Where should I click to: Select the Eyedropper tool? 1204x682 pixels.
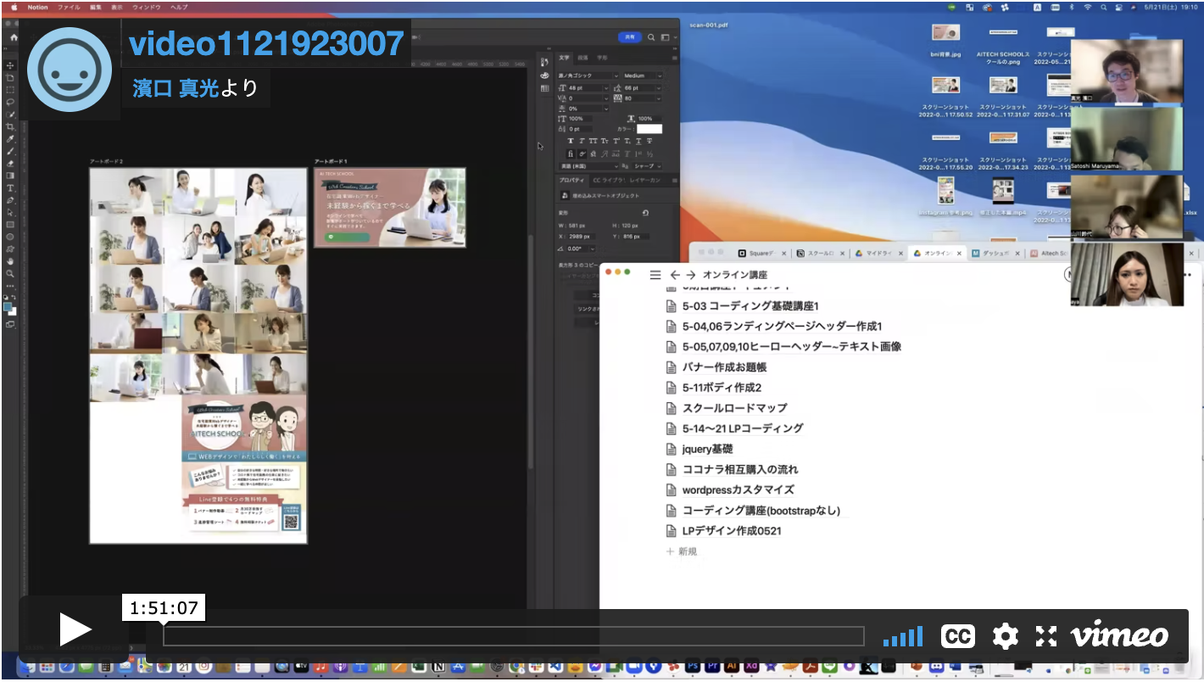pyautogui.click(x=10, y=138)
